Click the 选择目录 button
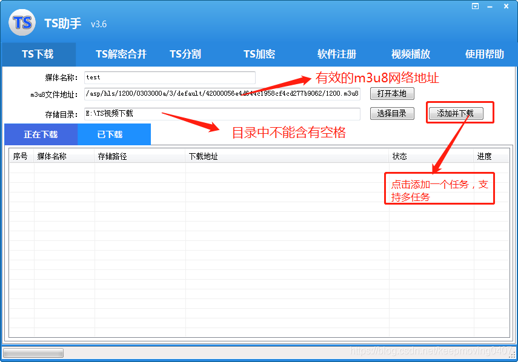The height and width of the screenshot is (362, 518). pyautogui.click(x=392, y=114)
